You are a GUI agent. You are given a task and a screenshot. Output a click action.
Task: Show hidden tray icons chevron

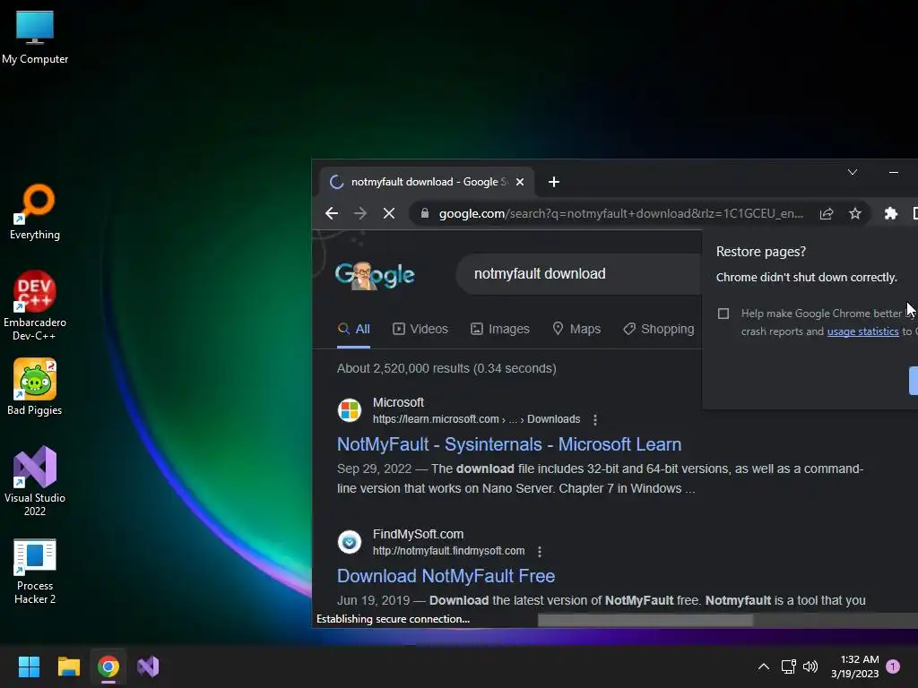(x=764, y=666)
